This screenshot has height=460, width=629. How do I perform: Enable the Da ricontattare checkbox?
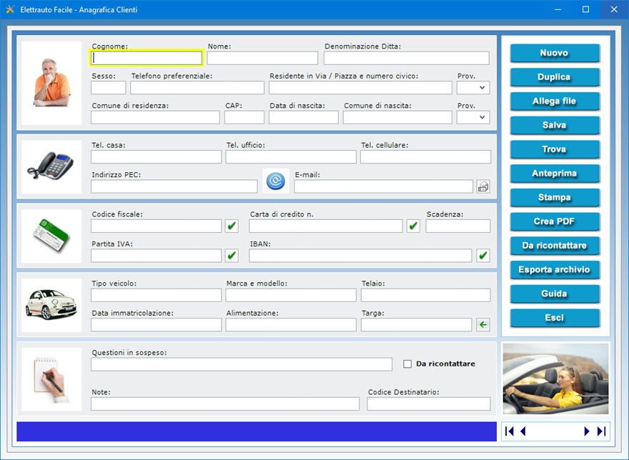[x=407, y=364]
